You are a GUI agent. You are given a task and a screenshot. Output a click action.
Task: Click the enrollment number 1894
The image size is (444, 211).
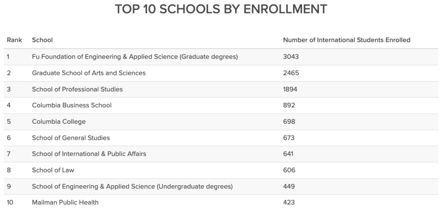(x=290, y=89)
